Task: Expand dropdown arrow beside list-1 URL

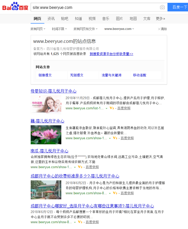Action: point(107,109)
